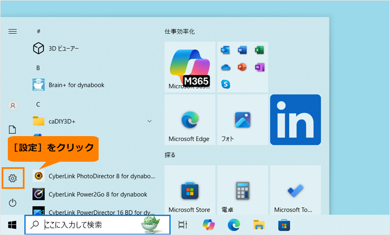Image resolution: width=390 pixels, height=235 pixels.
Task: Open Microsoft Store from the taskbar
Action: (284, 225)
